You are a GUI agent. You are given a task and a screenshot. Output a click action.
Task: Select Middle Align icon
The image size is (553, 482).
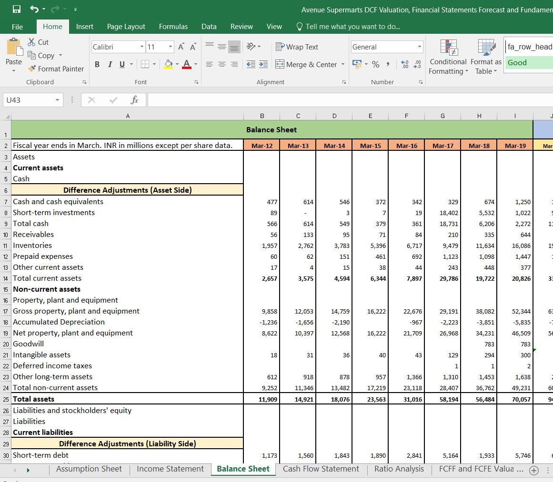222,47
